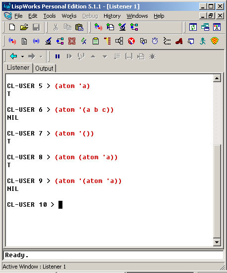Click the refresh window icon, upper right toolbar
Image resolution: width=227 pixels, height=273 pixels.
pos(193,27)
